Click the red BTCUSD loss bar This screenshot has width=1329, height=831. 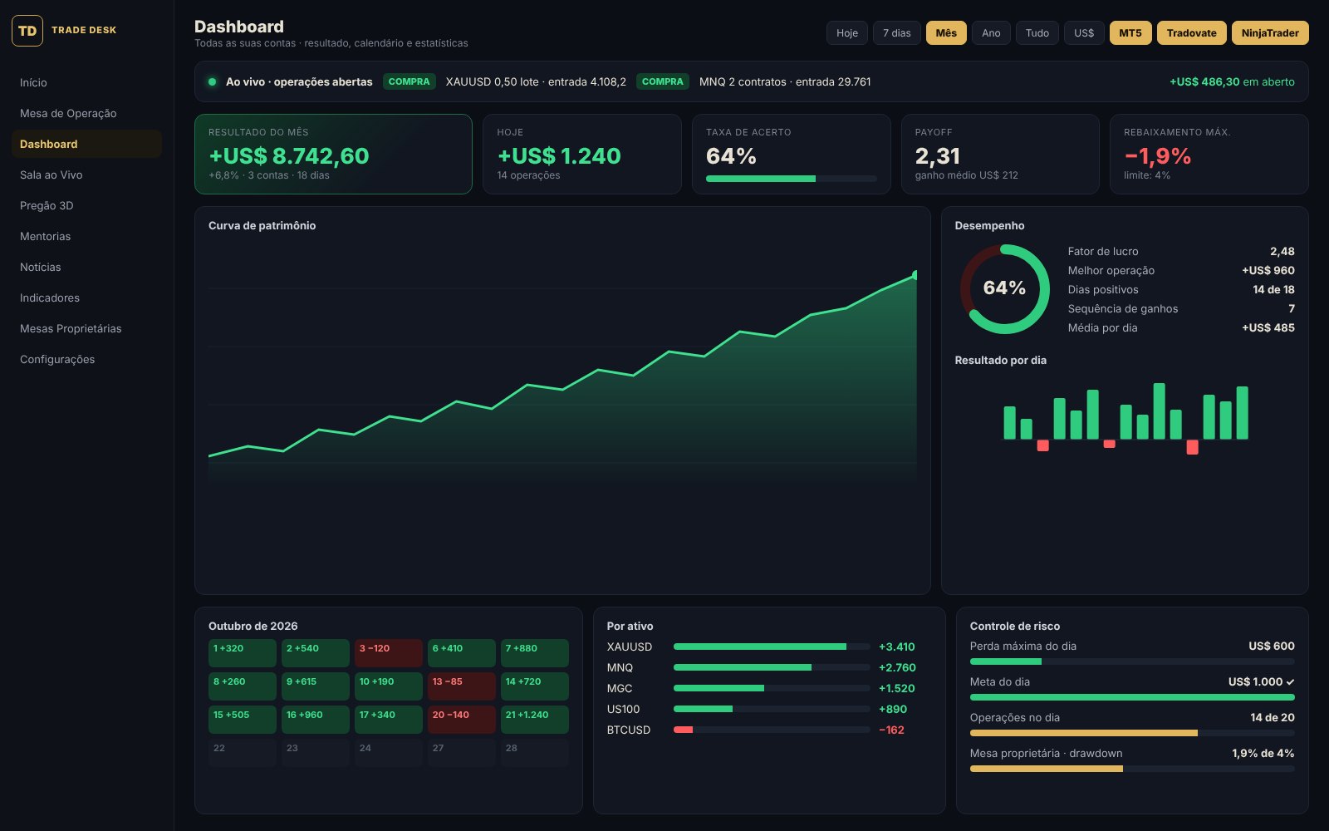coord(683,730)
